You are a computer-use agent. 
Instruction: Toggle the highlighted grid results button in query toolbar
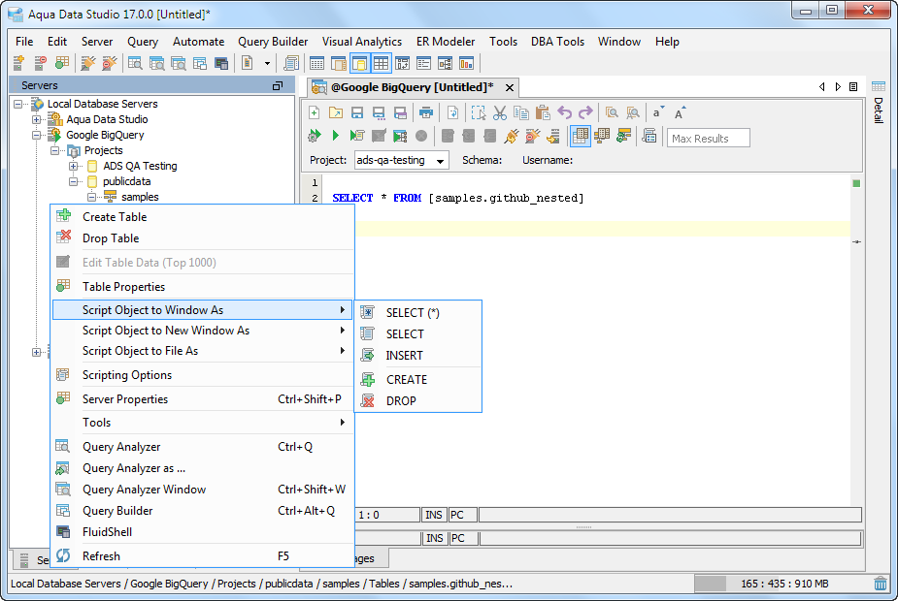pyautogui.click(x=581, y=136)
